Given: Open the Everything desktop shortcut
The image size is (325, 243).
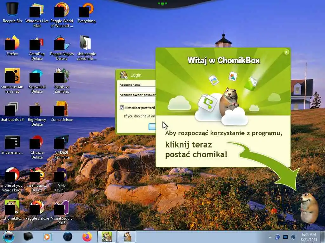Looking at the screenshot, I should click(x=86, y=12).
